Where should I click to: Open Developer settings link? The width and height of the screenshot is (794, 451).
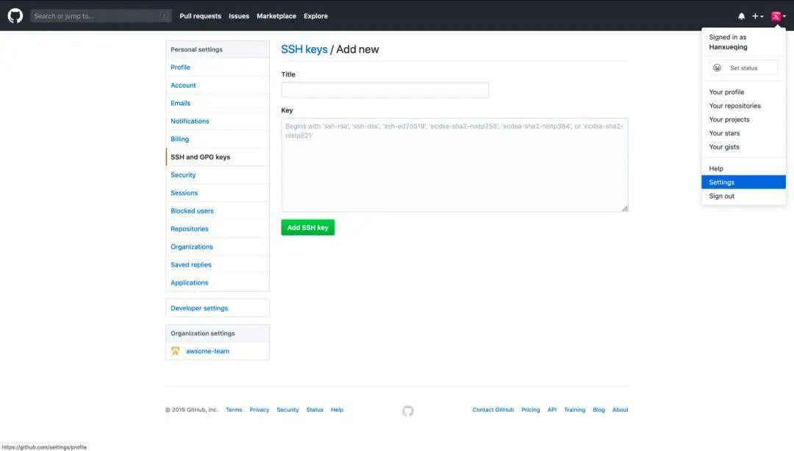(x=217, y=308)
